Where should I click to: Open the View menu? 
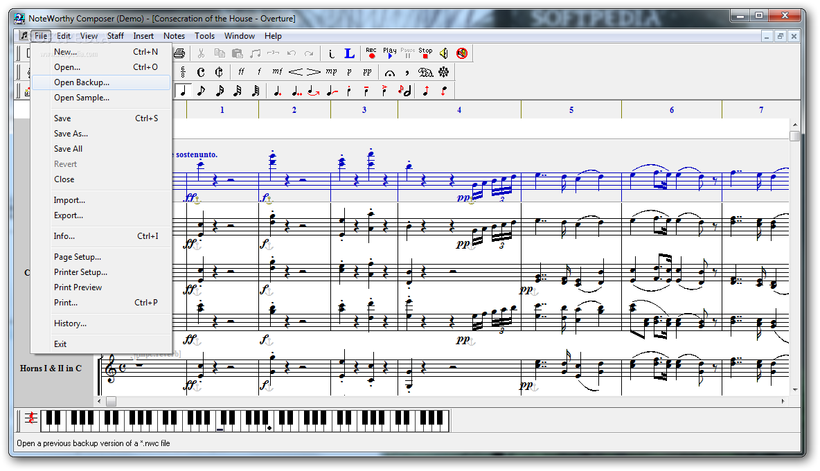coord(89,36)
